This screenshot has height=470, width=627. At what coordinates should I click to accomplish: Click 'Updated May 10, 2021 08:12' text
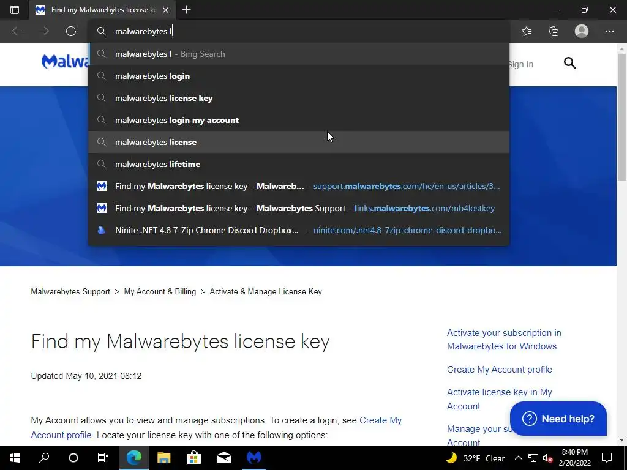(x=86, y=376)
